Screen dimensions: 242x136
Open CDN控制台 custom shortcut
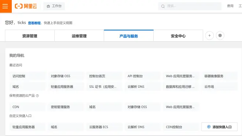pyautogui.click(x=181, y=127)
